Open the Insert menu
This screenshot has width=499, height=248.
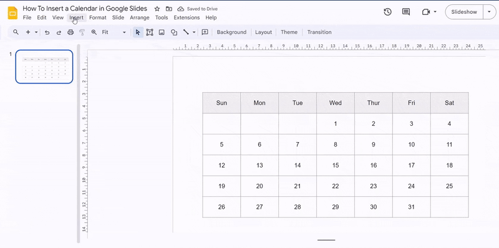pos(77,17)
